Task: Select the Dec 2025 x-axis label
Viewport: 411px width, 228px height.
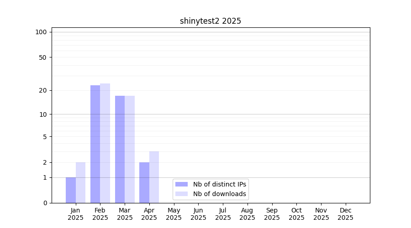Action: pos(345,214)
